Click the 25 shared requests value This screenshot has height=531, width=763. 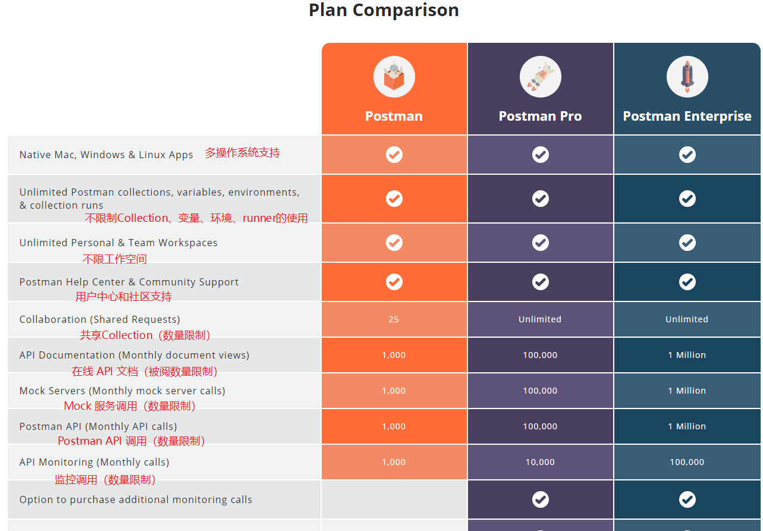pos(394,319)
